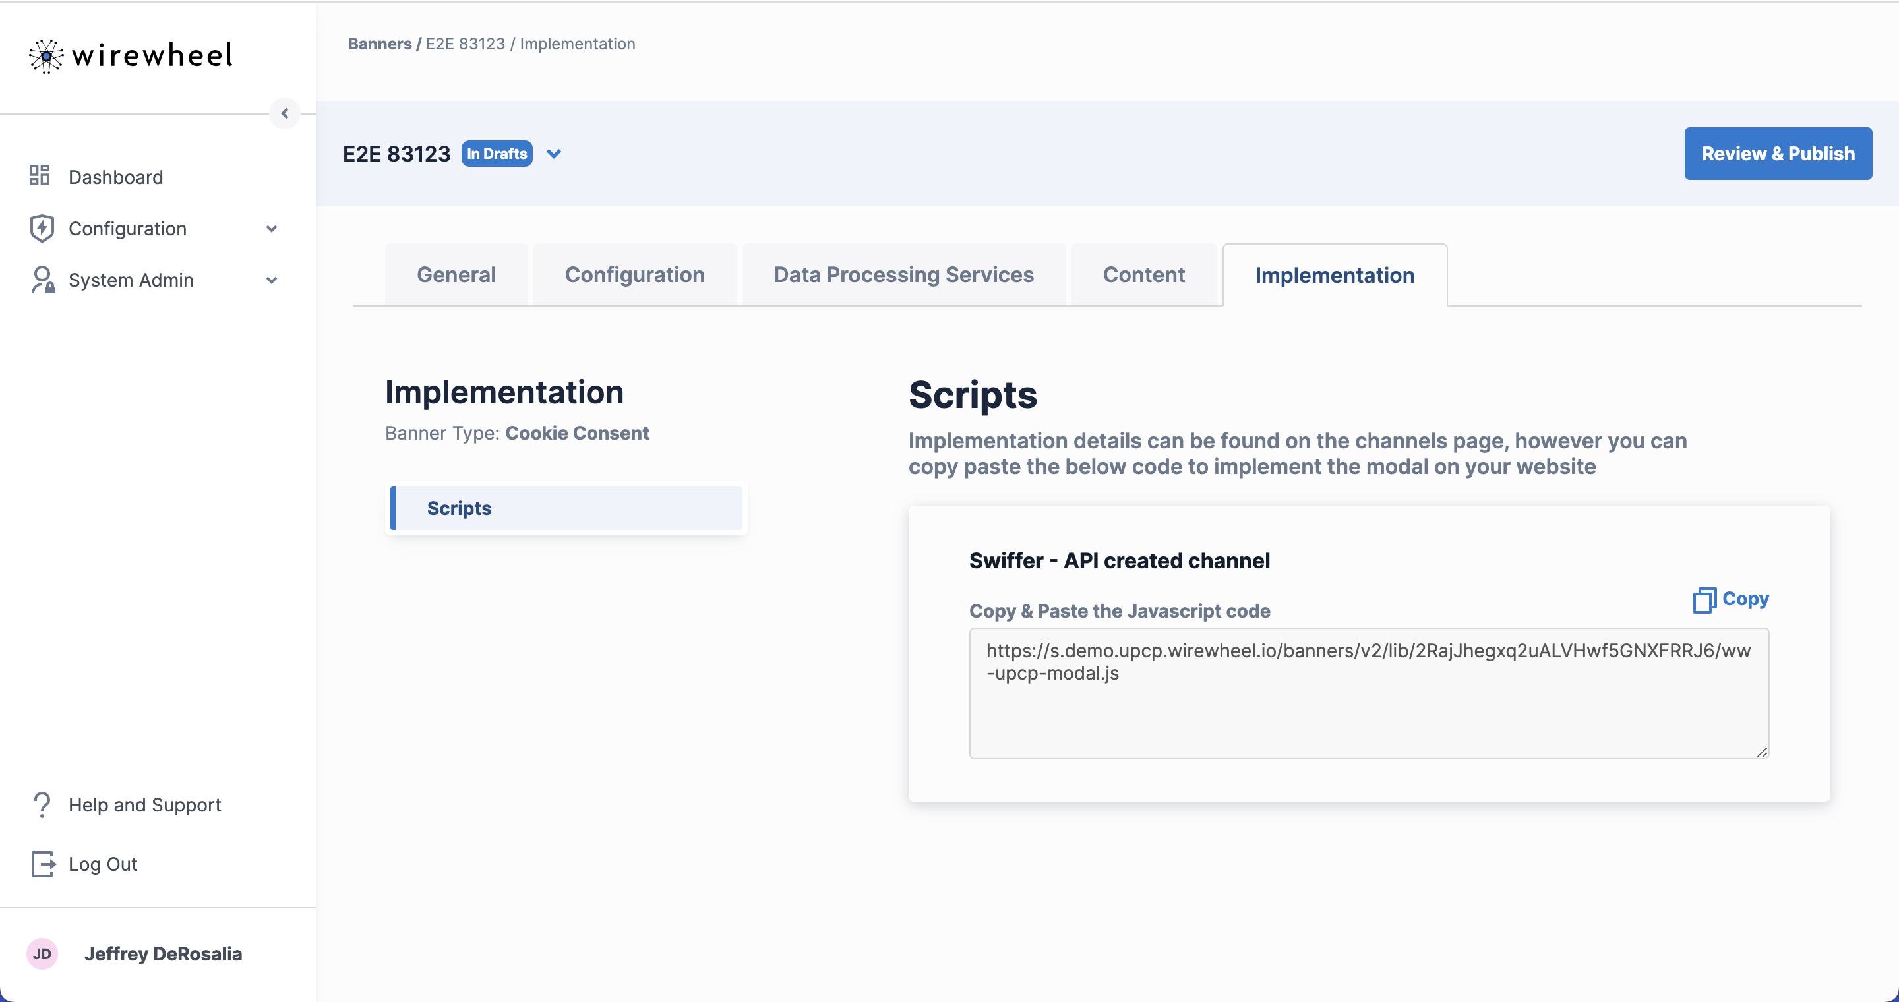The height and width of the screenshot is (1002, 1899).
Task: Expand the Configuration sidebar menu chevron
Action: pyautogui.click(x=271, y=229)
